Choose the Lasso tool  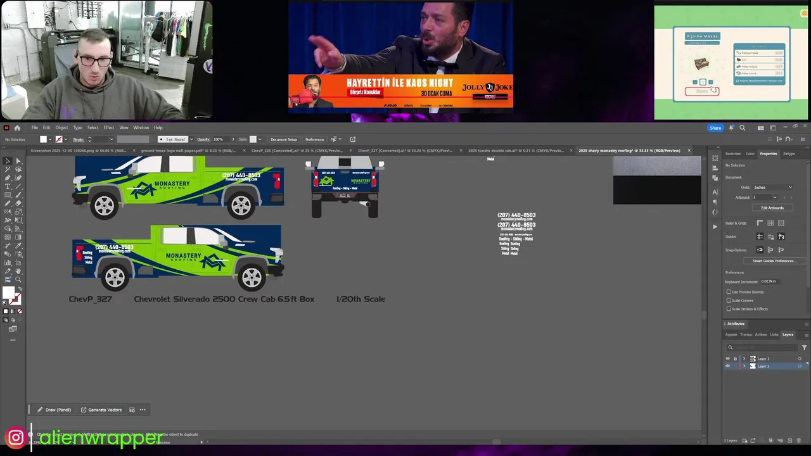click(18, 169)
